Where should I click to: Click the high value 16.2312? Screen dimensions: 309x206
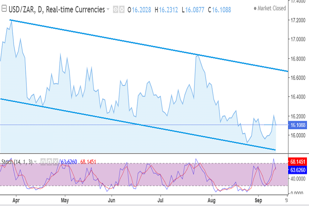[x=169, y=10]
